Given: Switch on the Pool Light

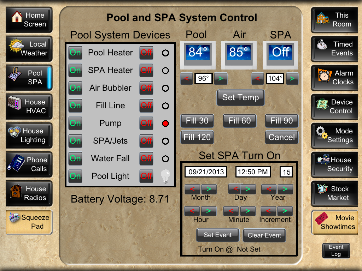Looking at the screenshot, I should pyautogui.click(x=75, y=176).
